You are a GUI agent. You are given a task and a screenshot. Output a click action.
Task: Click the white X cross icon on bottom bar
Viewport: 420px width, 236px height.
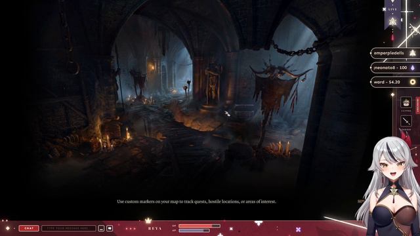231,229
